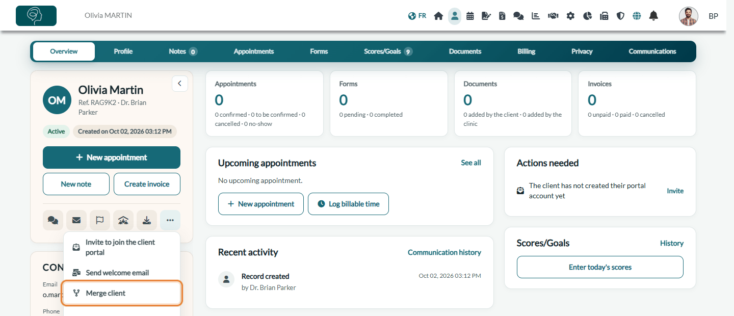Open the user profile avatar photo
734x316 pixels.
click(x=689, y=16)
